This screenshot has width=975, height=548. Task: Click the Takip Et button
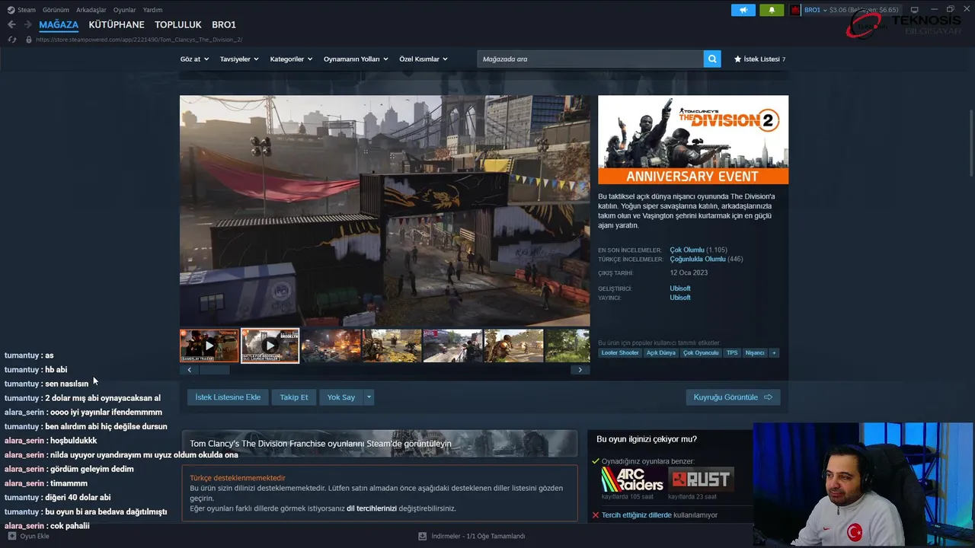[x=294, y=397]
